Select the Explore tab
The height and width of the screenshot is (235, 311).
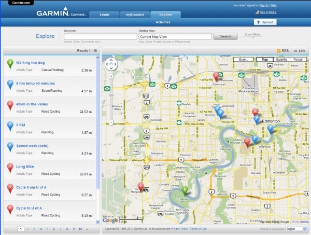[166, 15]
